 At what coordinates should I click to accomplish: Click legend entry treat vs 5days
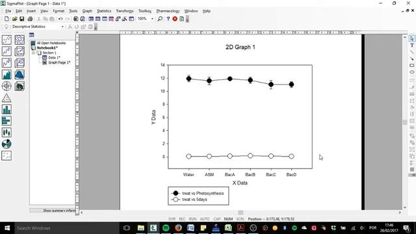[x=194, y=200]
